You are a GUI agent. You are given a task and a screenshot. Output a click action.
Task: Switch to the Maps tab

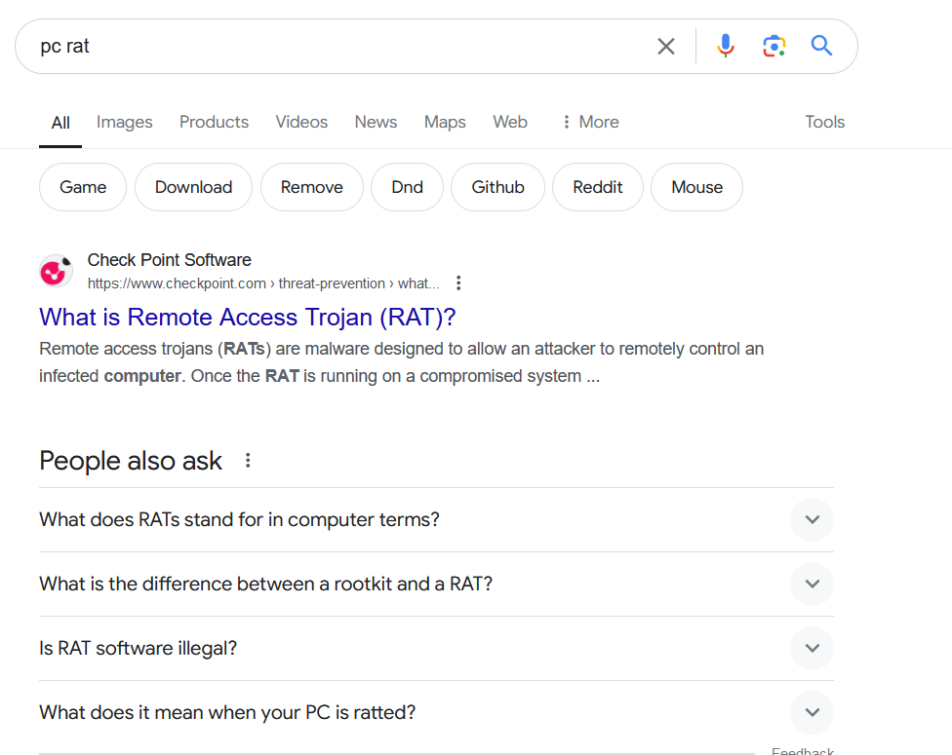445,123
